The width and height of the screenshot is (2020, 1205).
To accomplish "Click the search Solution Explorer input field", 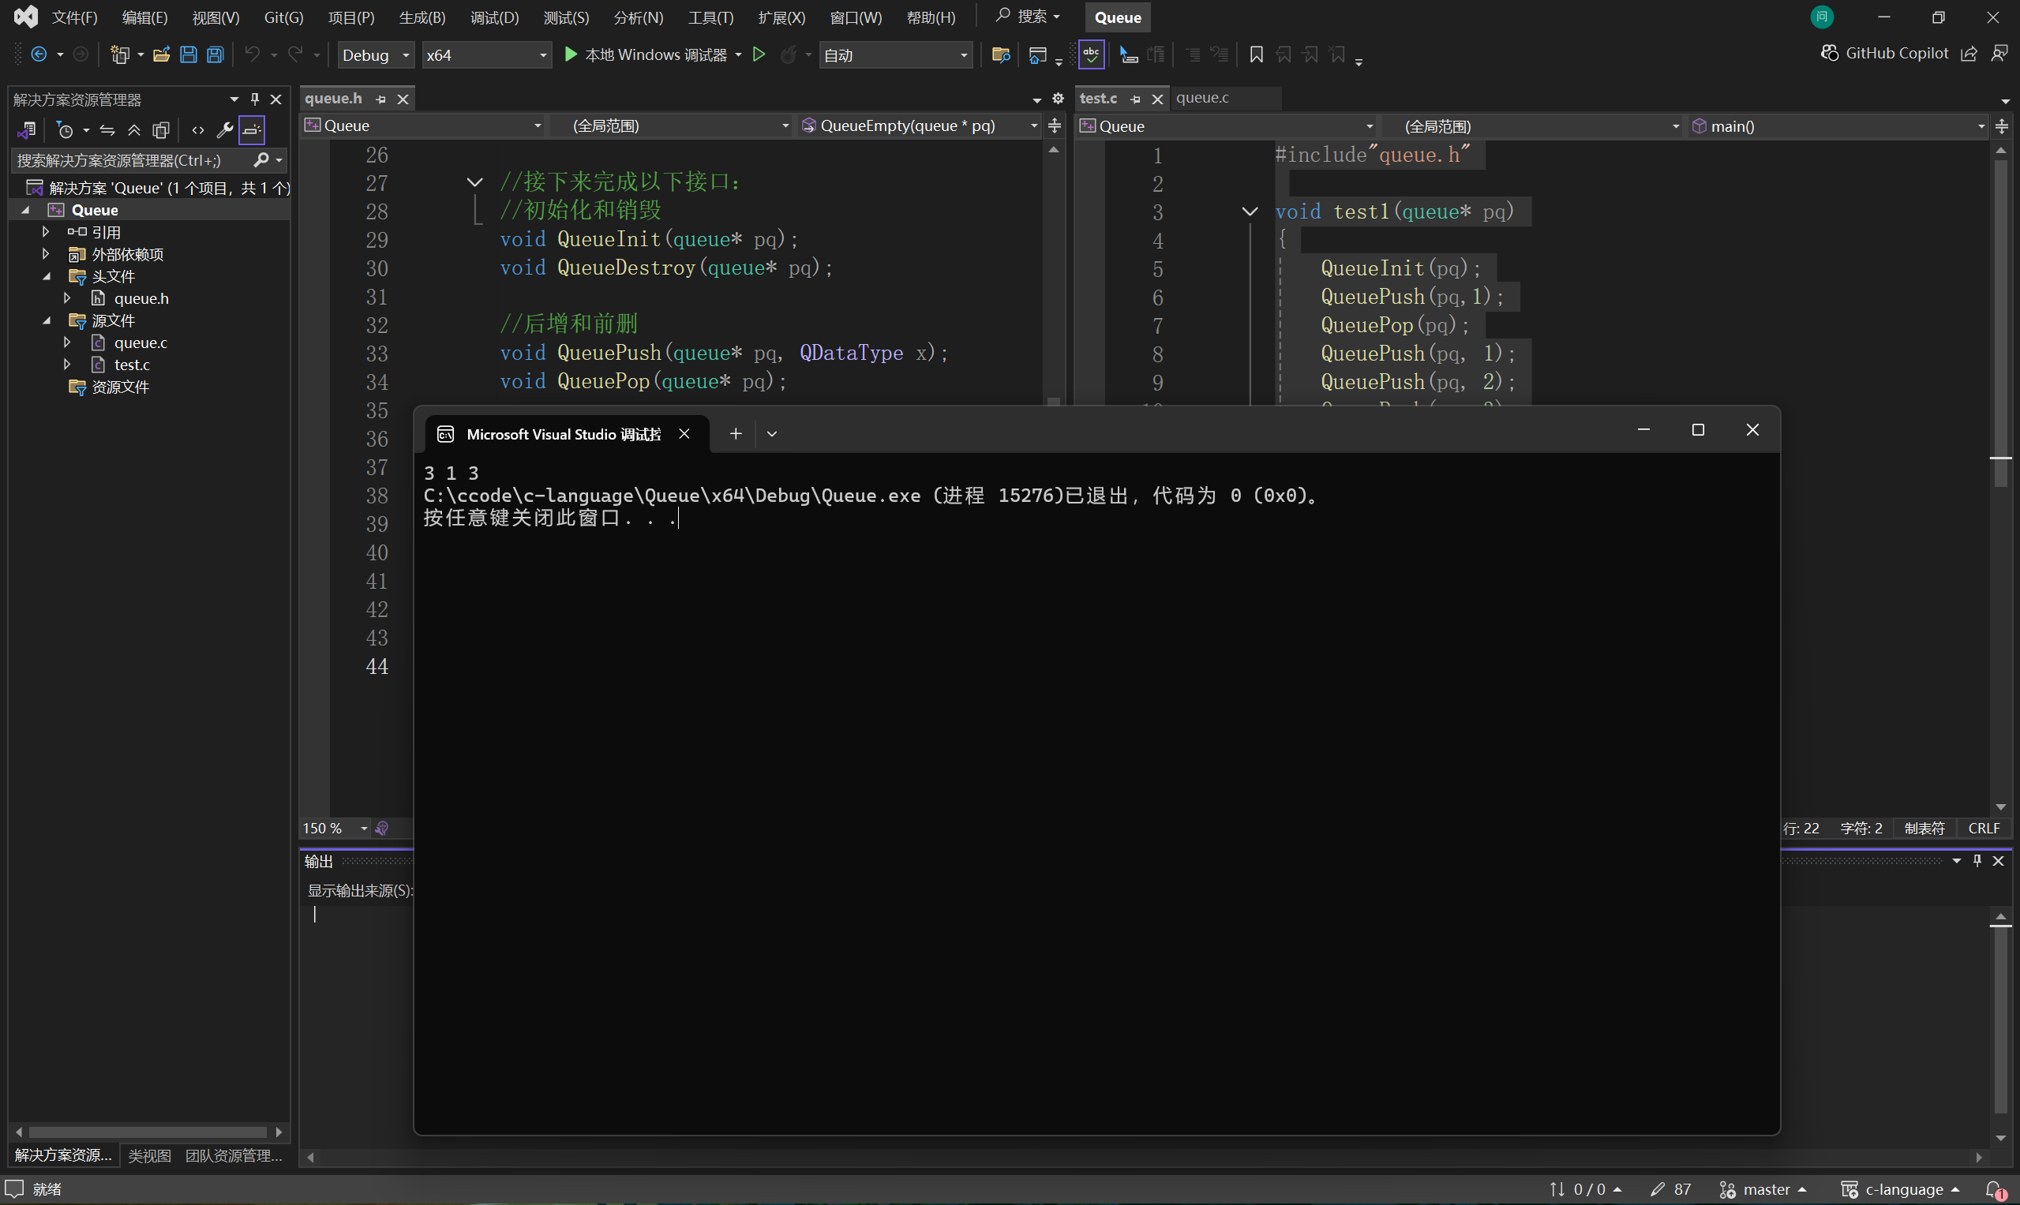I will [133, 160].
